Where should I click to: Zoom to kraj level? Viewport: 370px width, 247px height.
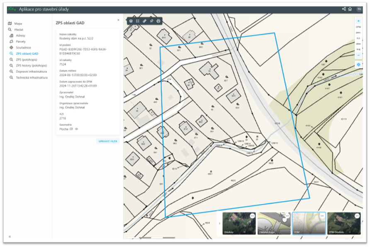358,49
